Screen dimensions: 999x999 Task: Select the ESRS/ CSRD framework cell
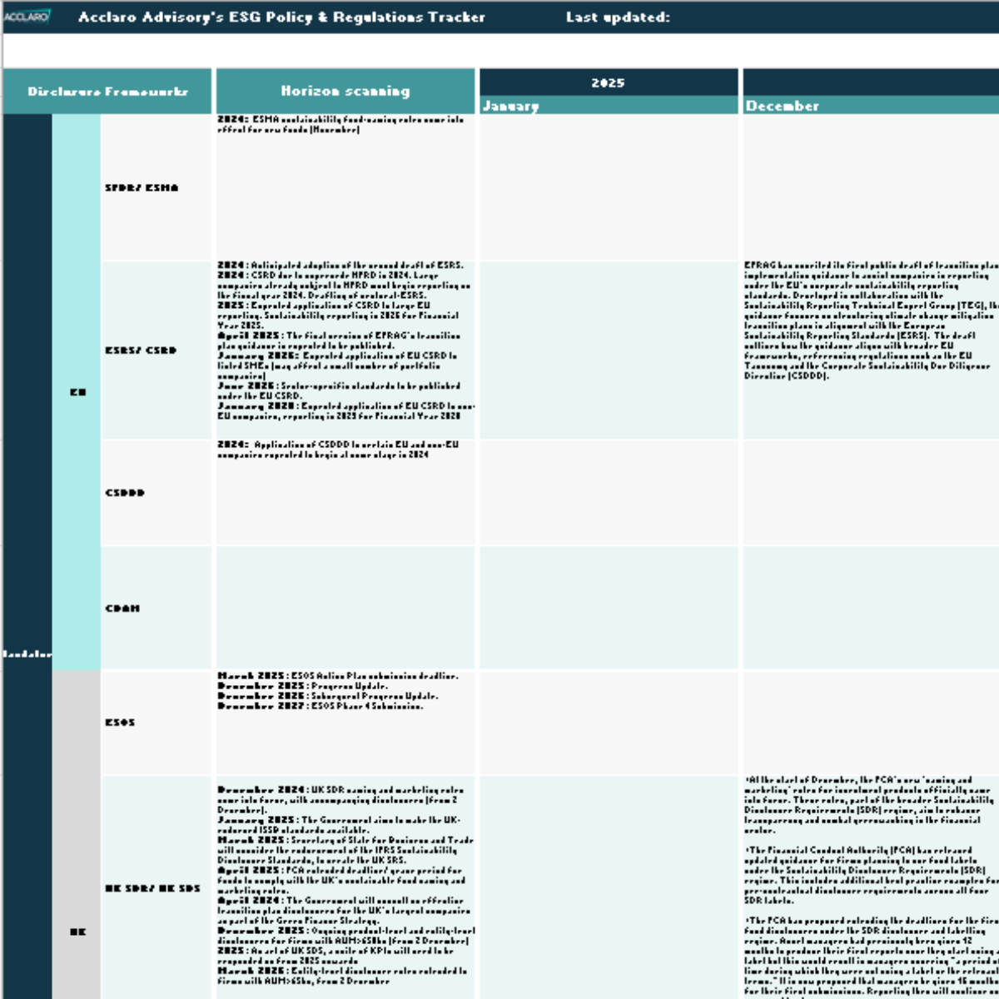(x=157, y=350)
